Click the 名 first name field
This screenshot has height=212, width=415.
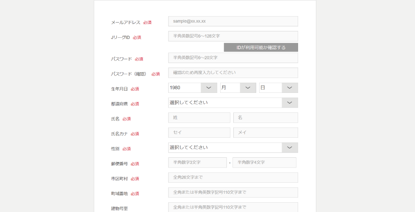tap(266, 117)
